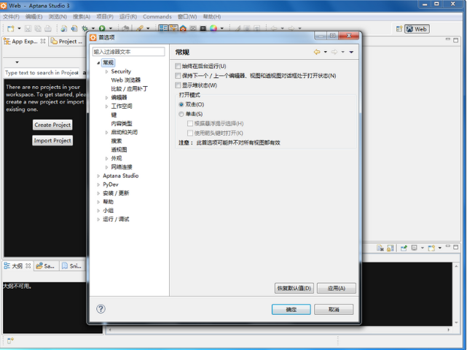Click the Open Console icon
Screen dimensions: 467x350
click(x=431, y=248)
